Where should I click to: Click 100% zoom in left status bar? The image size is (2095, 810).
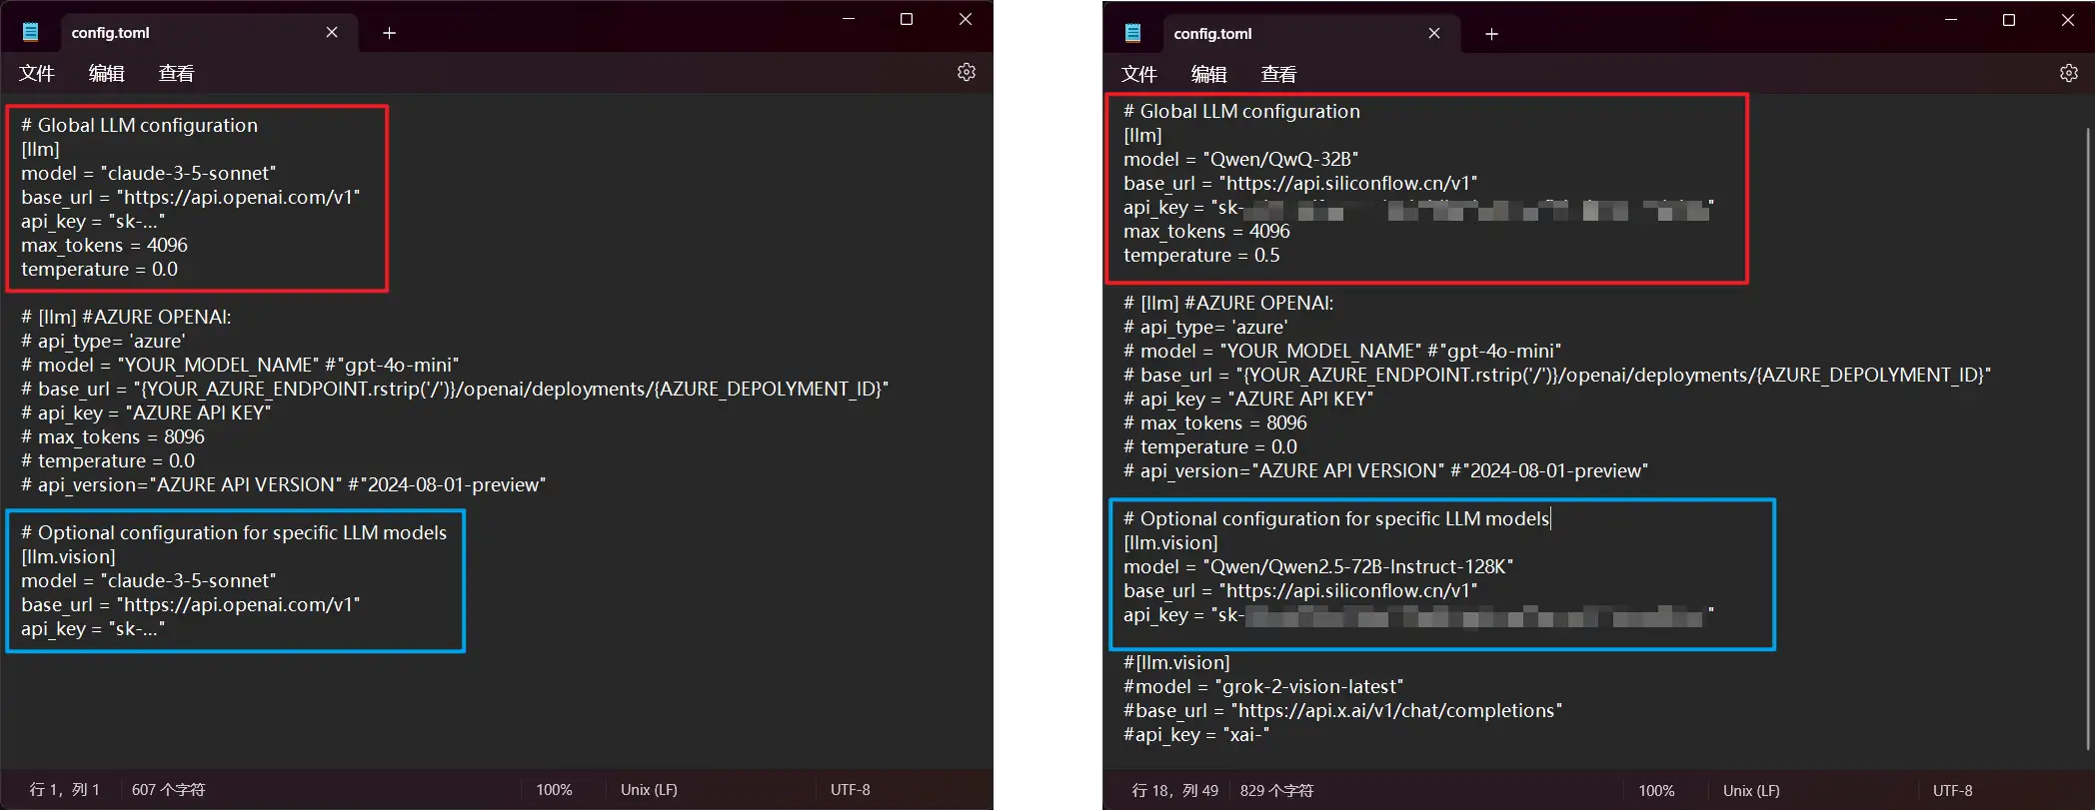[554, 789]
